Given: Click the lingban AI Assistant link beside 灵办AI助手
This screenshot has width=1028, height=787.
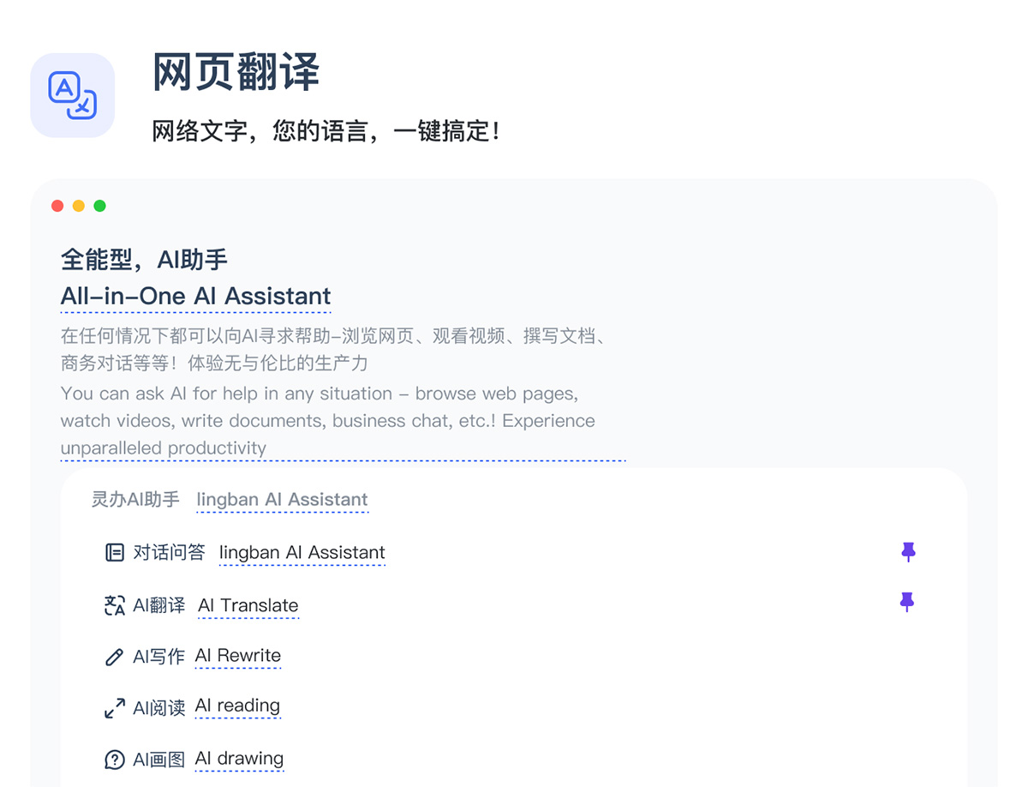Looking at the screenshot, I should tap(282, 500).
